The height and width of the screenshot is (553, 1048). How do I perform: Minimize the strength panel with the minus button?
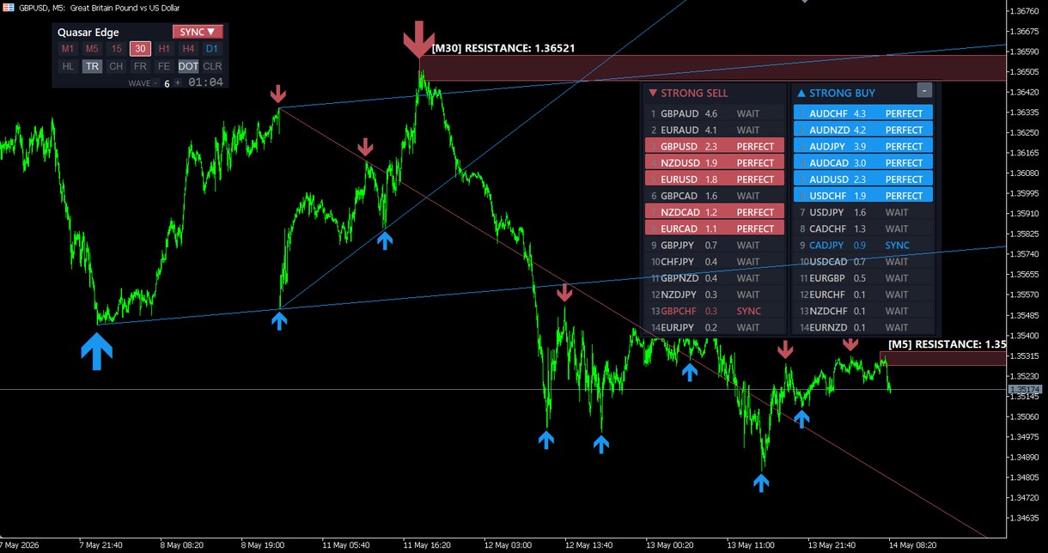click(924, 90)
